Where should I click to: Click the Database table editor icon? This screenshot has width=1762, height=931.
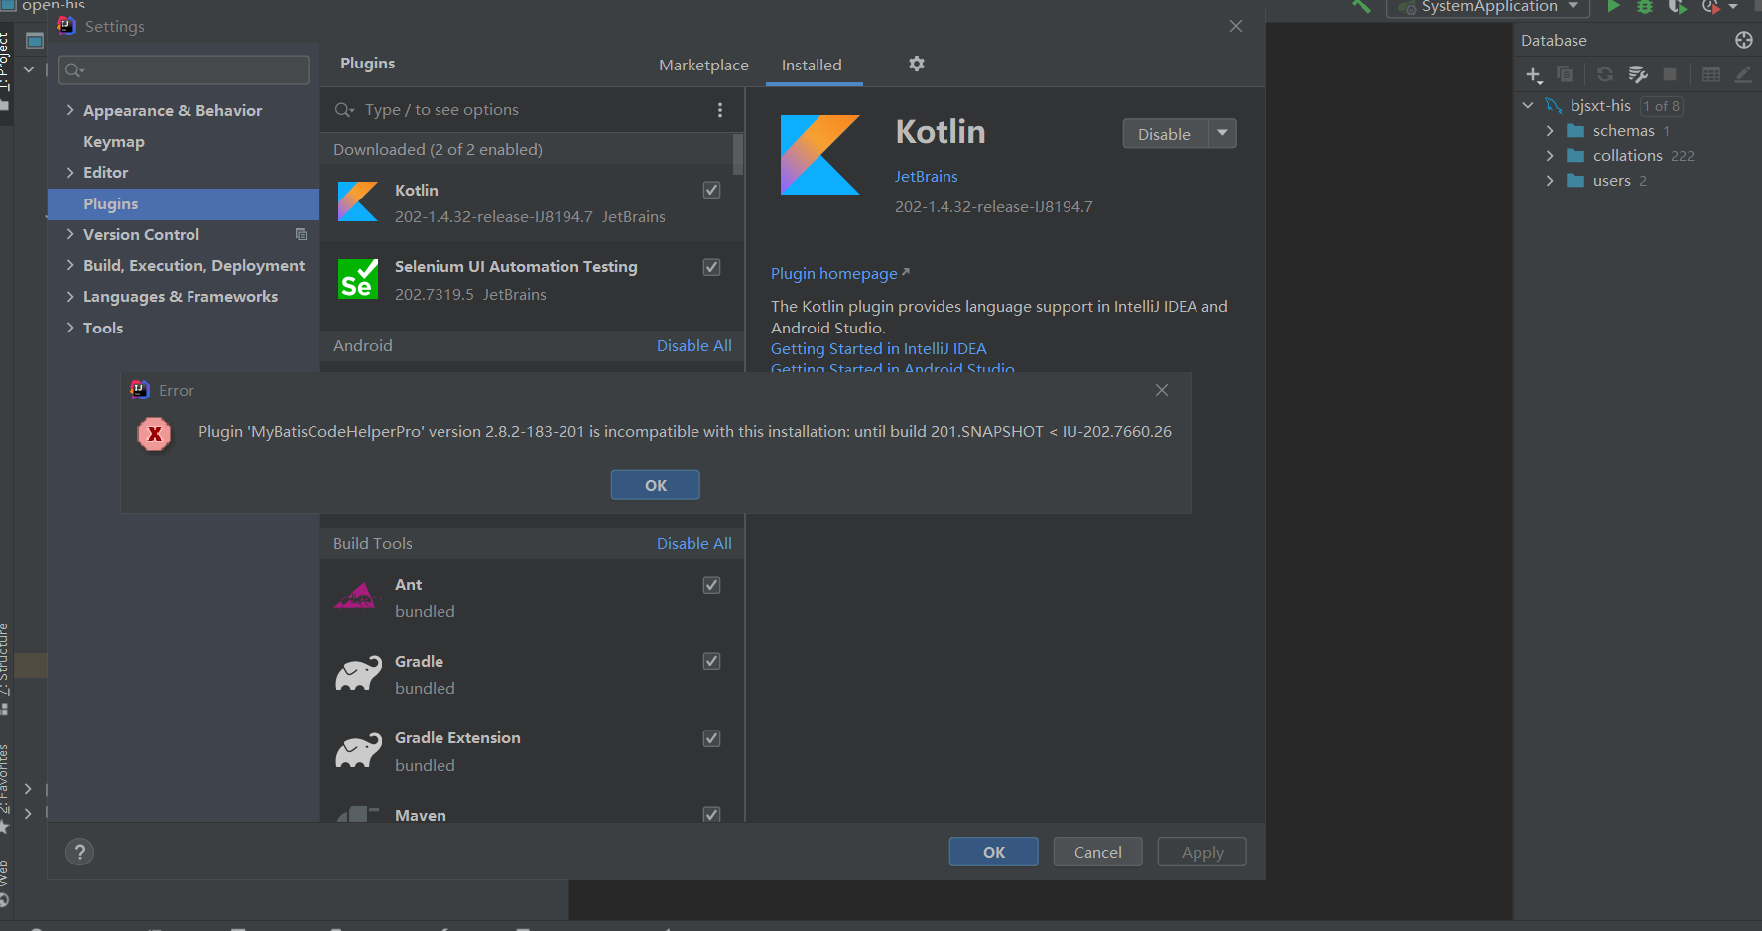(1711, 74)
